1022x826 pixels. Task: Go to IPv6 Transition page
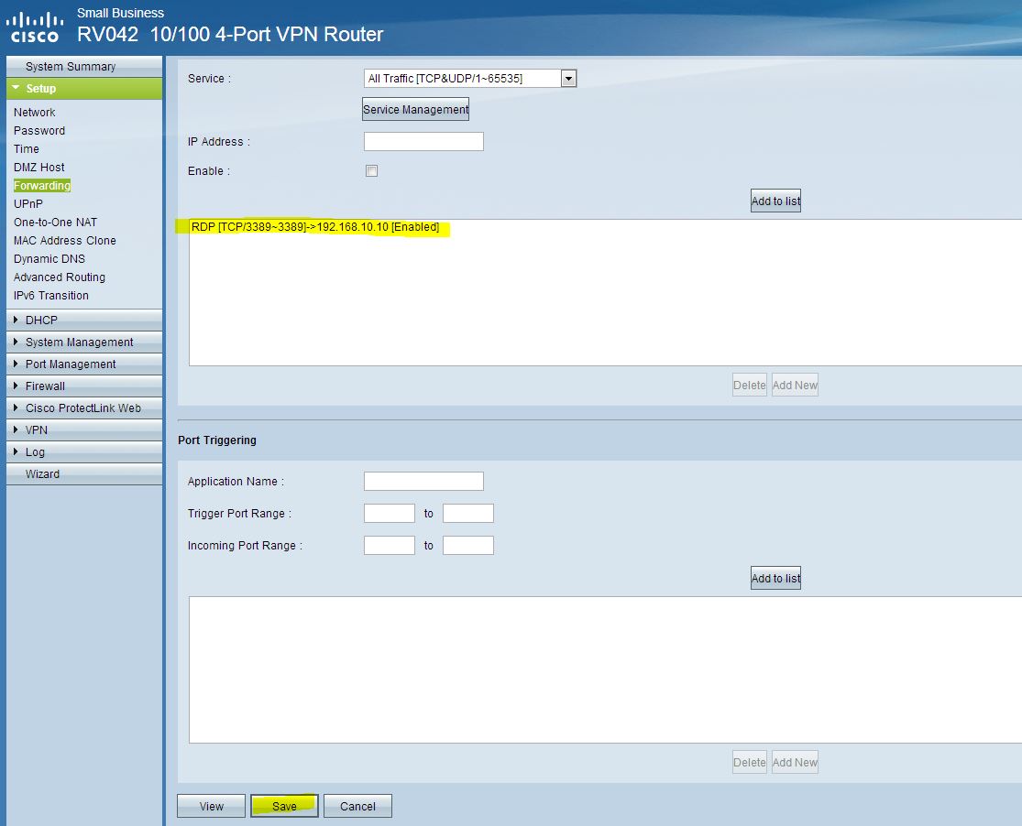pos(50,295)
